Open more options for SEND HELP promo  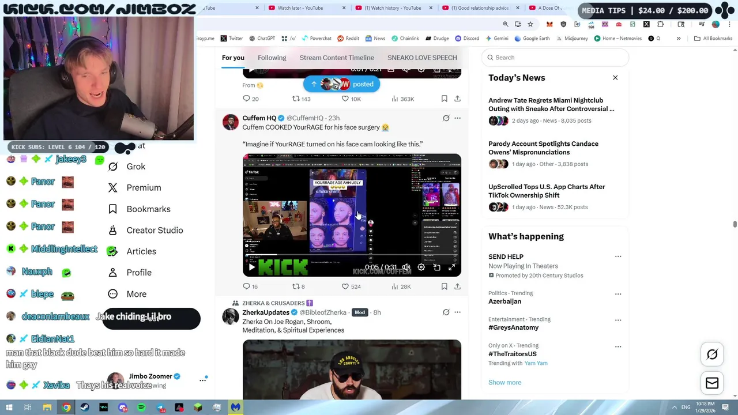pos(618,256)
